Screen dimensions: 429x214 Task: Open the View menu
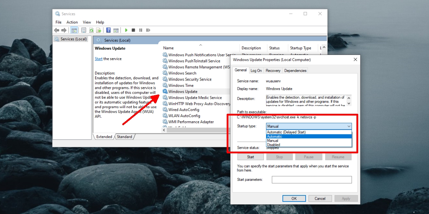87,22
